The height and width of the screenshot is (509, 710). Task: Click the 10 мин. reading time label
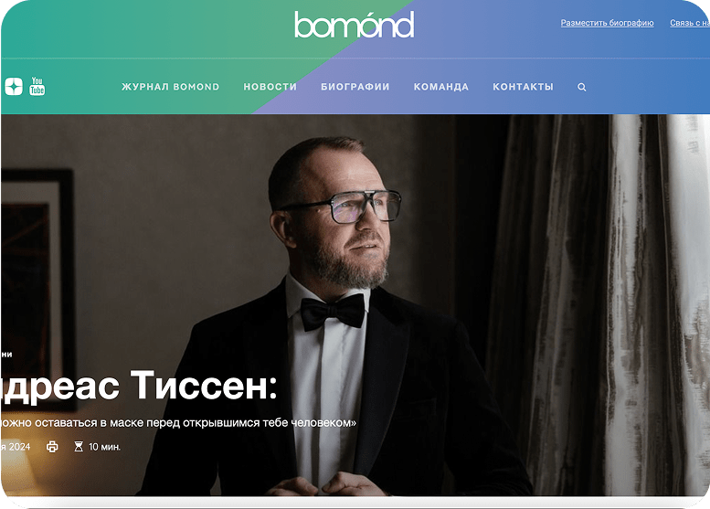pos(104,447)
